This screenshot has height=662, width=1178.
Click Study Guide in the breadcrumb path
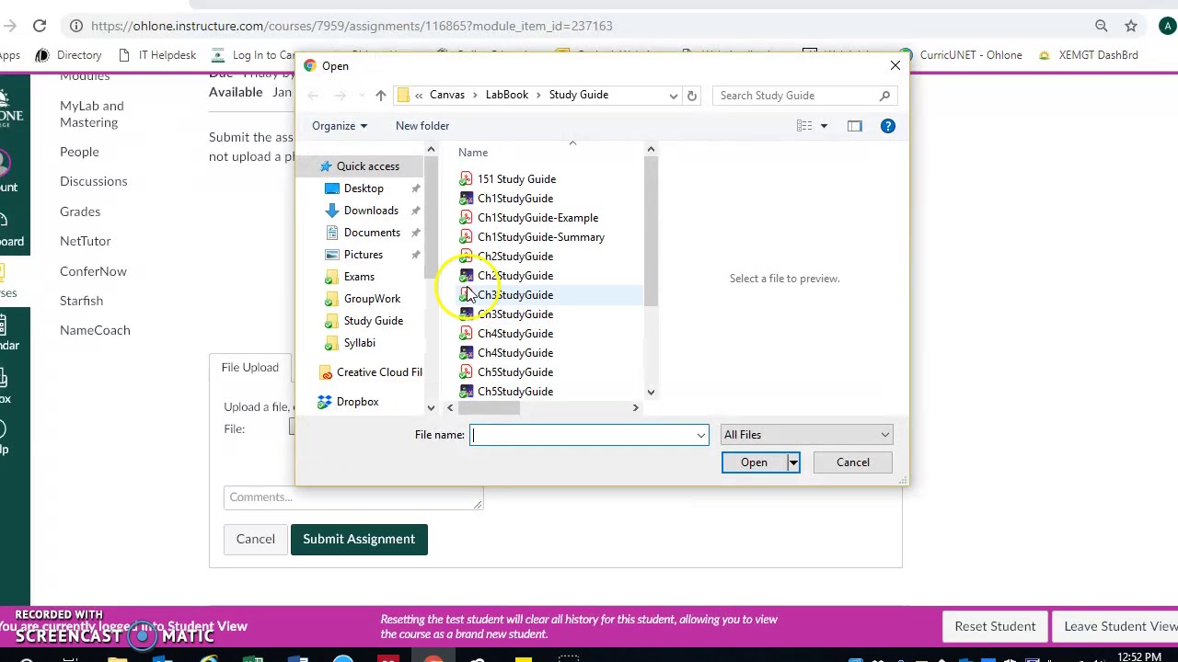tap(579, 95)
